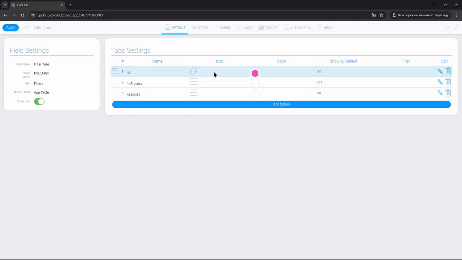Click the Add Option button
The width and height of the screenshot is (462, 260).
282,104
